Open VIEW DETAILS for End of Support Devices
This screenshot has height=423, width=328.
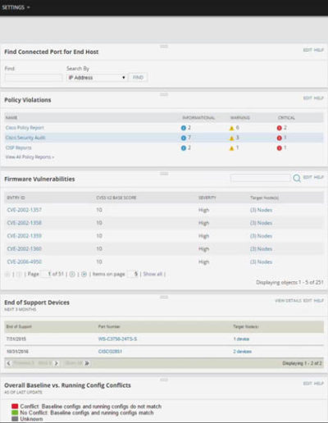click(x=288, y=300)
